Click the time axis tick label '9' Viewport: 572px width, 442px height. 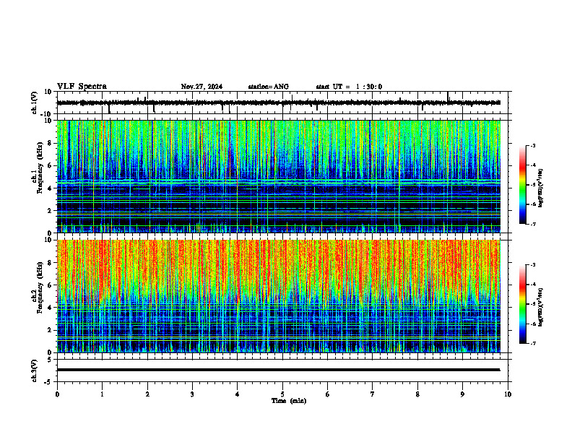pos(462,394)
